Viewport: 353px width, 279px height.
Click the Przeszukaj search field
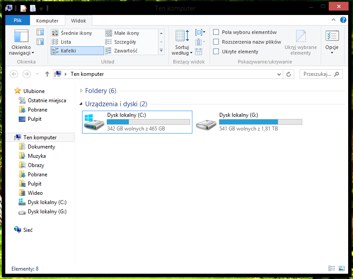click(318, 74)
